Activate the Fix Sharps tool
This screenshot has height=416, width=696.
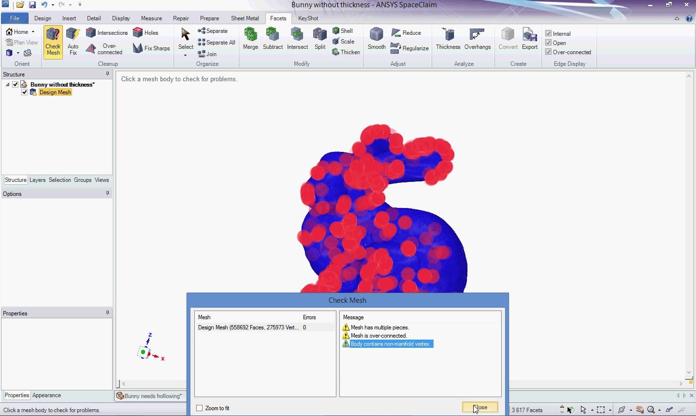[151, 48]
